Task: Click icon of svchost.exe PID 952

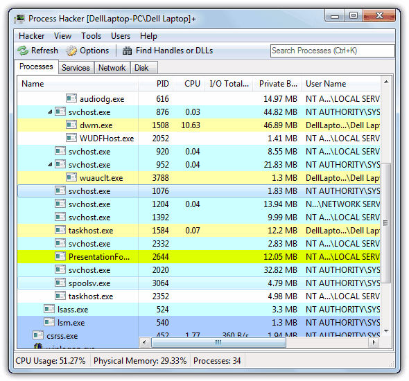Action: click(x=60, y=164)
